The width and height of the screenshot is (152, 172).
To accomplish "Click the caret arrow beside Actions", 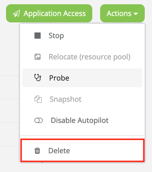I will click(136, 14).
